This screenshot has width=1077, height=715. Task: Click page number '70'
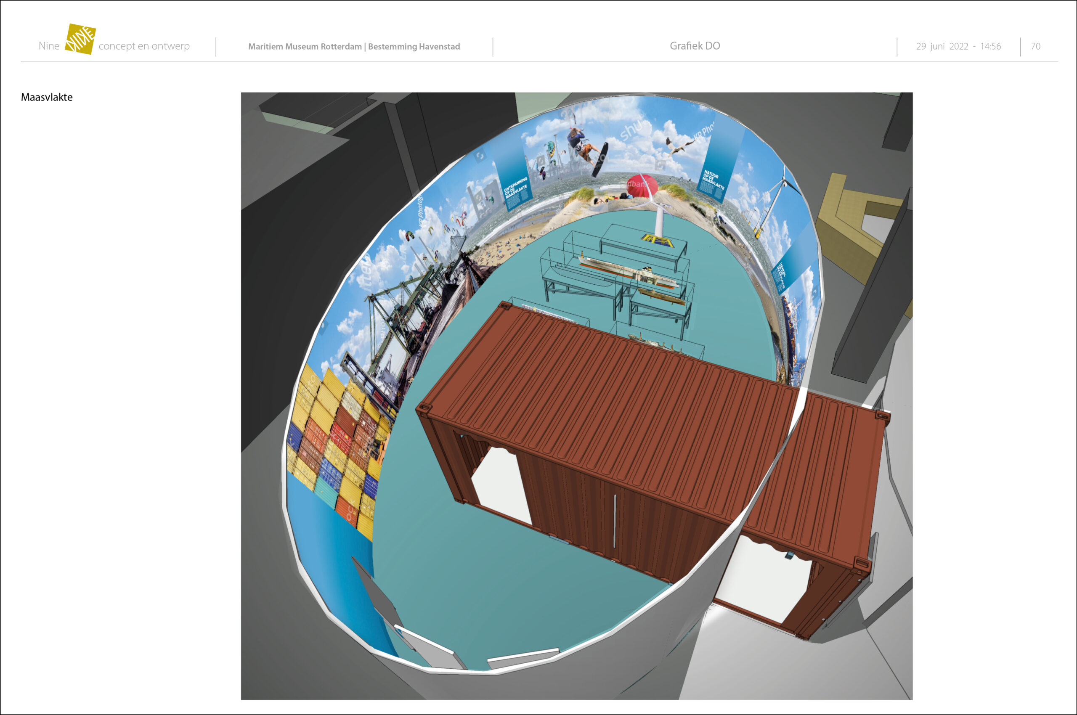(x=1035, y=47)
